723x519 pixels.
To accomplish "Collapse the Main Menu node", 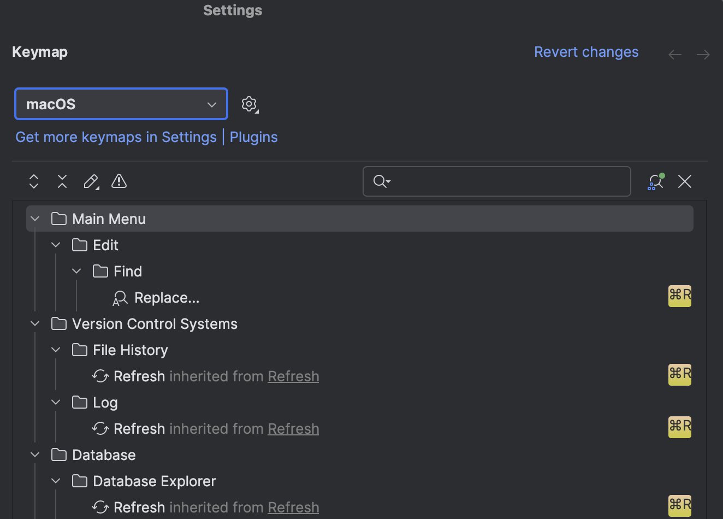I will click(x=34, y=218).
